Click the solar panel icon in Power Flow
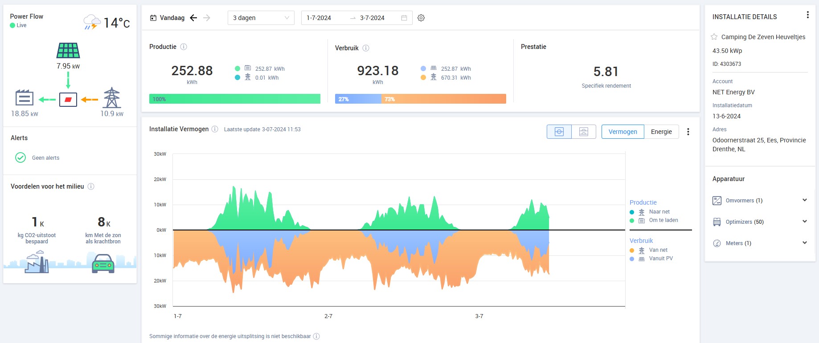 pyautogui.click(x=68, y=51)
